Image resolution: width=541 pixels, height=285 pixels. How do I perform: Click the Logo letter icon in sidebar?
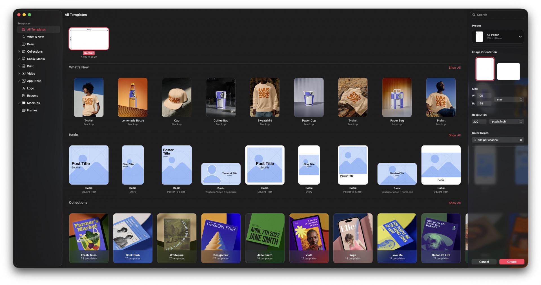tap(24, 88)
